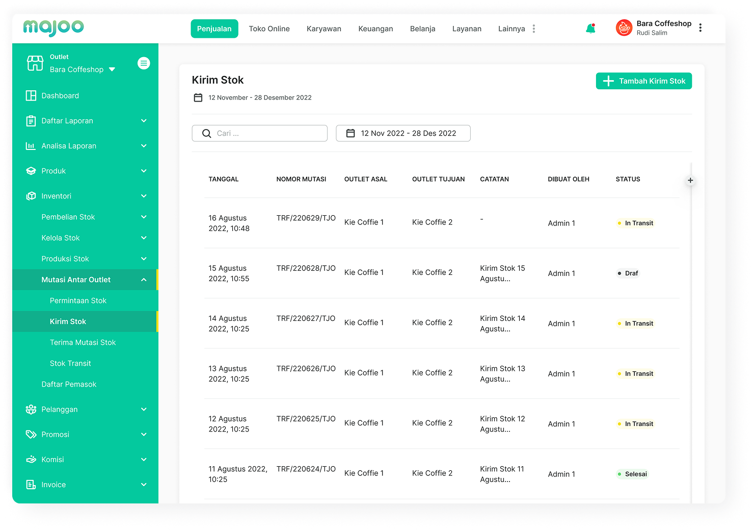Expand the Analisa Laporan chevron

144,146
